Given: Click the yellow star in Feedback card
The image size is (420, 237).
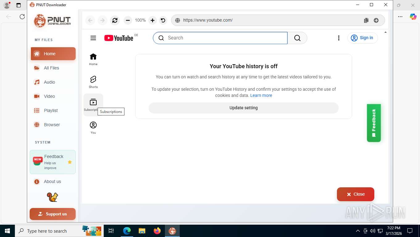Looking at the screenshot, I should click(x=70, y=162).
